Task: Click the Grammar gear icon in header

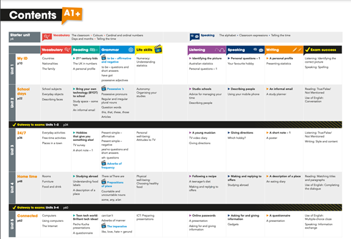Action: click(x=131, y=50)
